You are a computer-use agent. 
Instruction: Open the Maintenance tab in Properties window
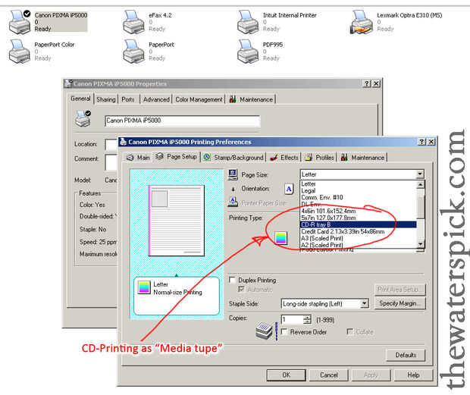point(251,99)
